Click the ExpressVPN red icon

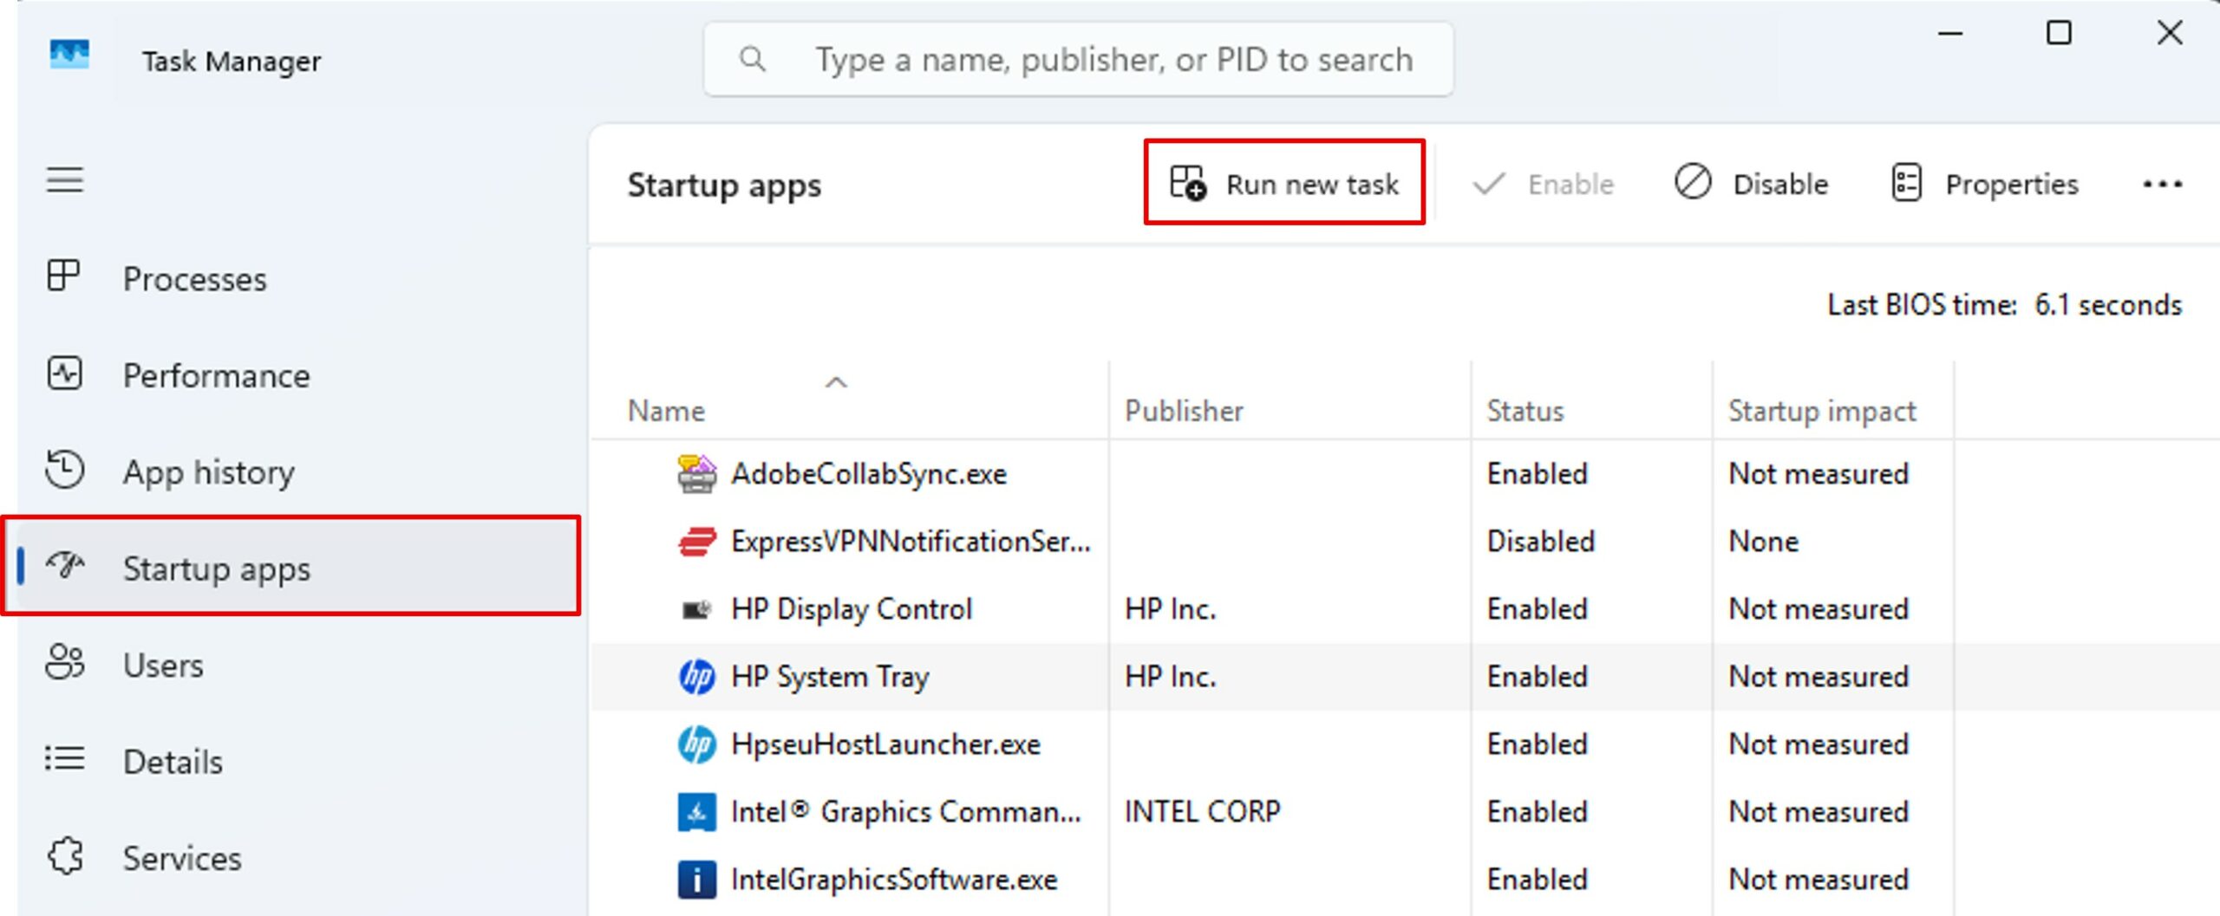pyautogui.click(x=696, y=542)
